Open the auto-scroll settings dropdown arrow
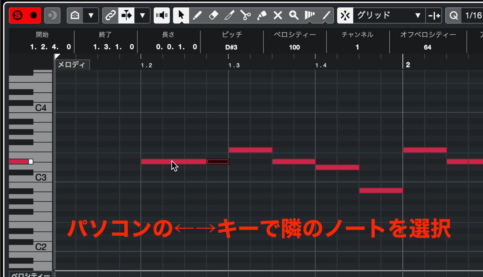 point(142,16)
